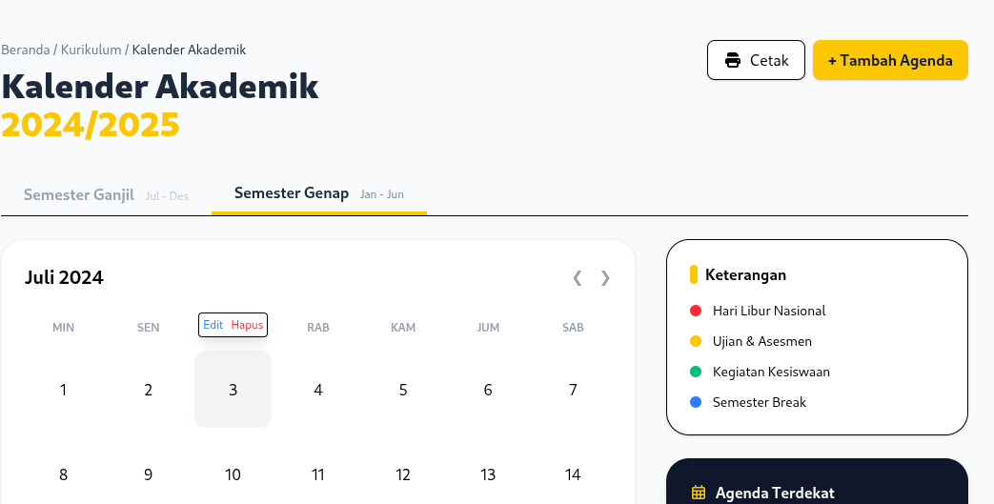Click the green Kegiatan Kesiswaan dot
The width and height of the screenshot is (994, 504).
tap(696, 372)
